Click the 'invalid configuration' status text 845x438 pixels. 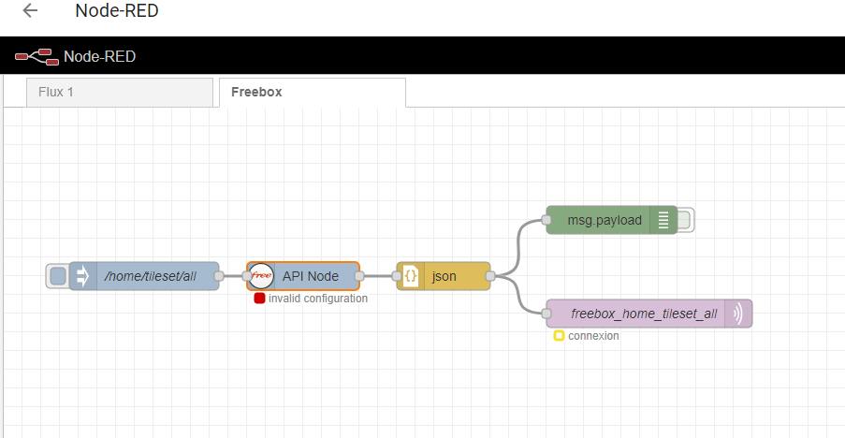[318, 299]
